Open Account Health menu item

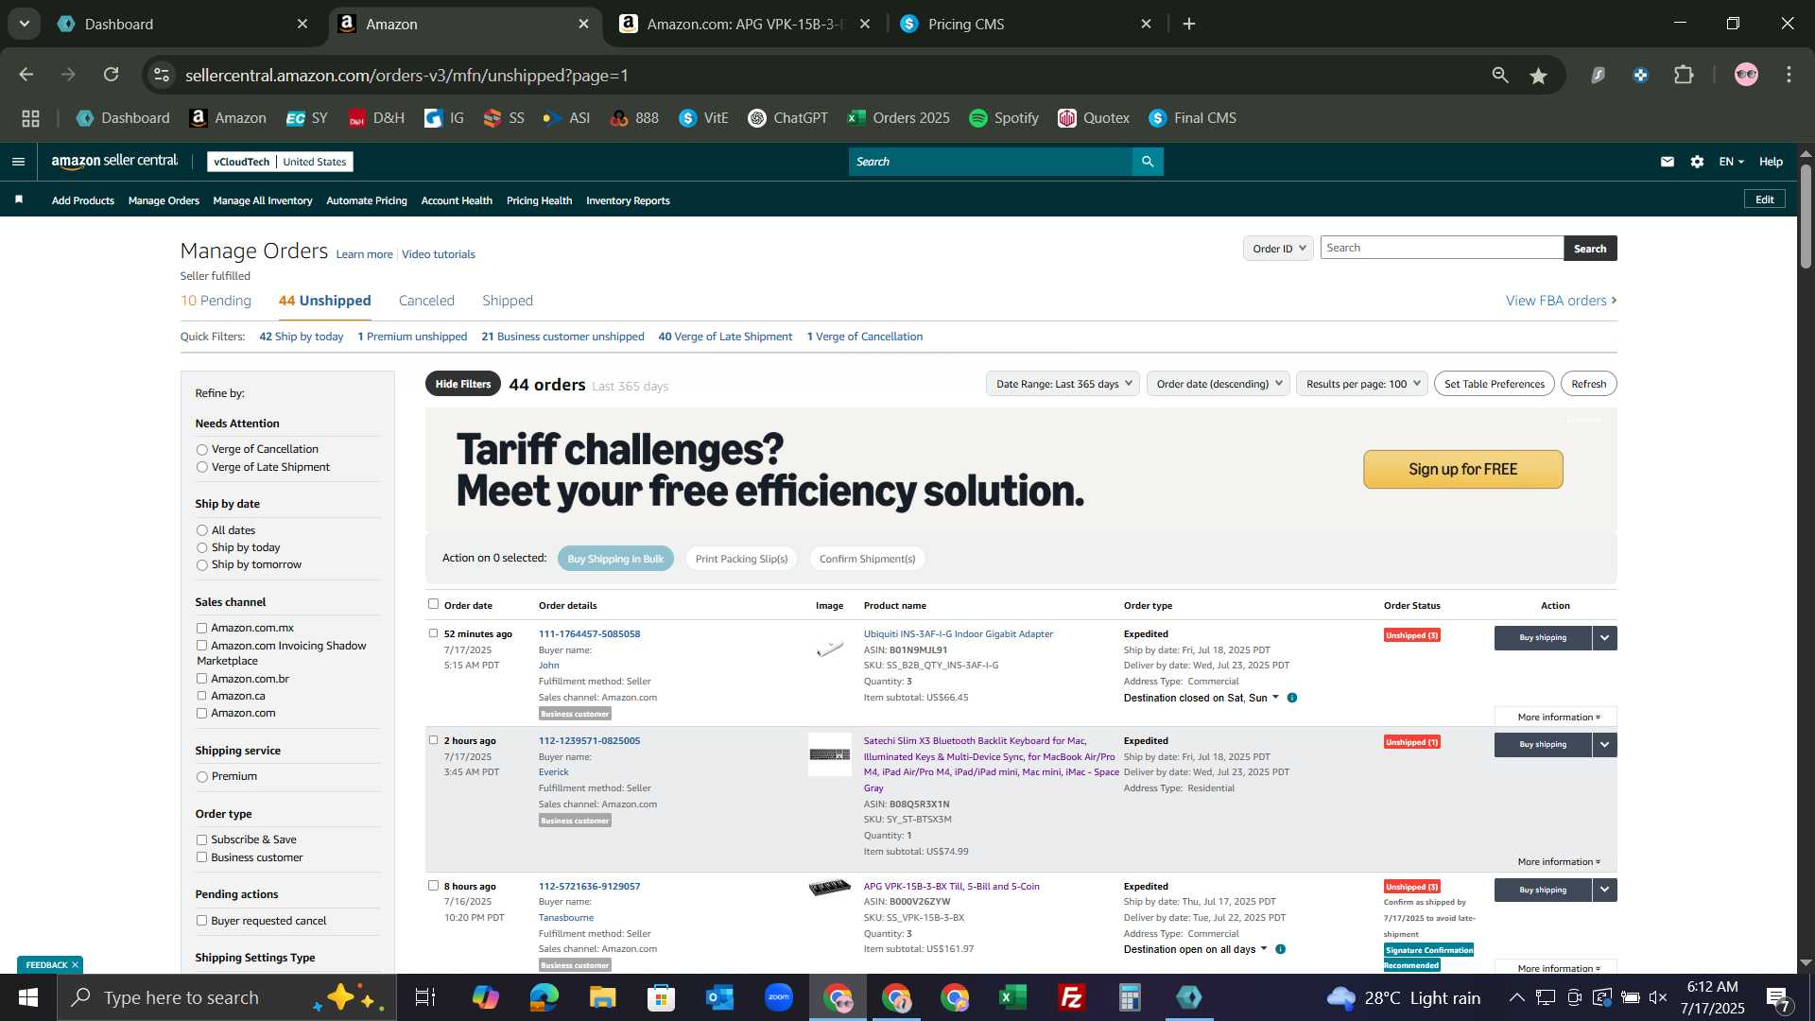[x=457, y=200]
